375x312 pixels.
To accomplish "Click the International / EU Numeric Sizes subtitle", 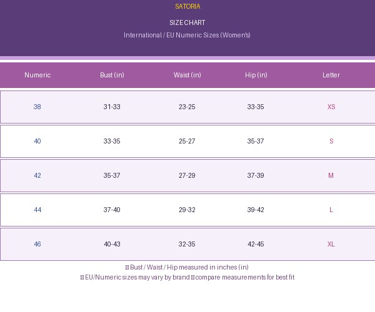I will pyautogui.click(x=187, y=35).
